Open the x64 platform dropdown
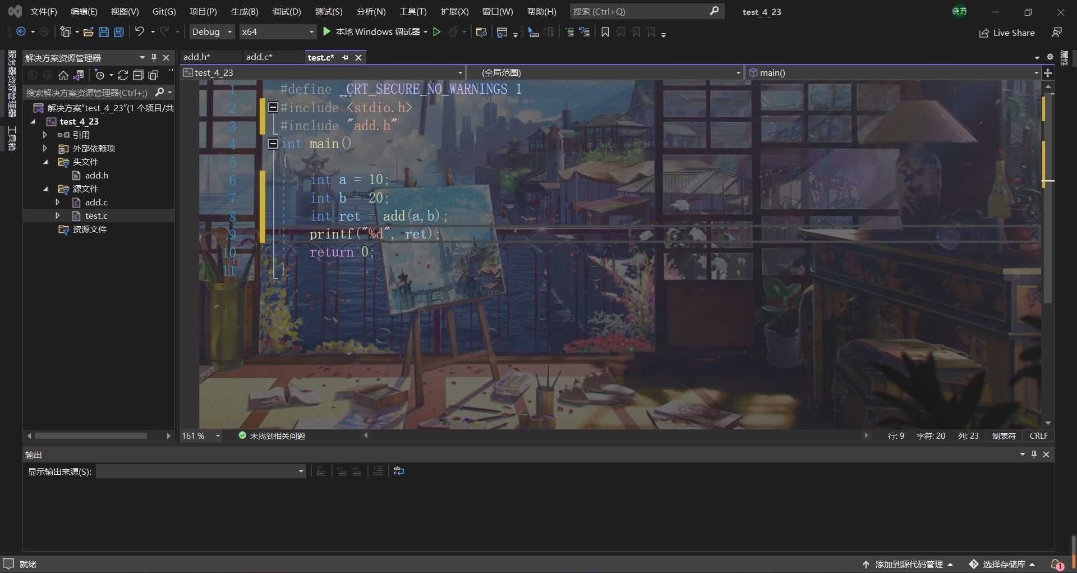The width and height of the screenshot is (1077, 573). 278,32
